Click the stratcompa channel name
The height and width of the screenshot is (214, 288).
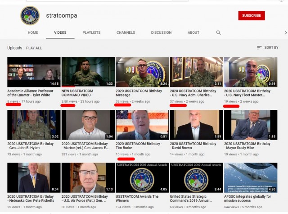(62, 15)
